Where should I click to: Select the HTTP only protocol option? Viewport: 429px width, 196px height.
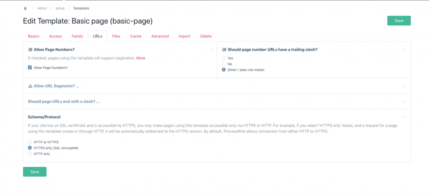(x=30, y=154)
